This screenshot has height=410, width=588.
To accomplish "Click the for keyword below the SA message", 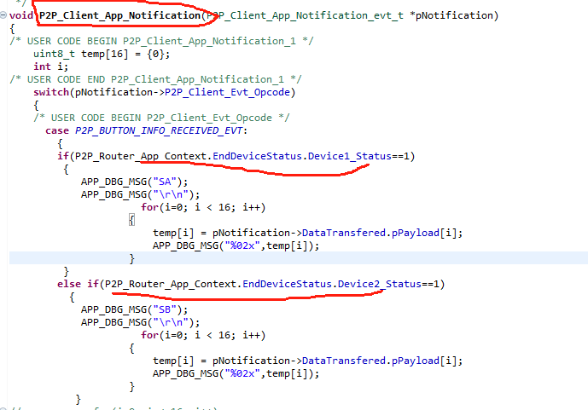I will pos(149,207).
